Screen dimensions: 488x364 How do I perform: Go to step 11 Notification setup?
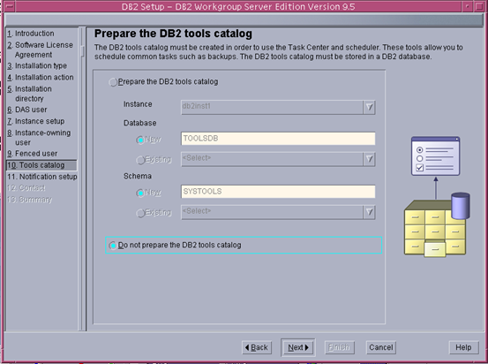click(x=42, y=177)
